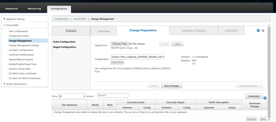
Task: Open the Appliance Staging tab
Action: click(194, 31)
